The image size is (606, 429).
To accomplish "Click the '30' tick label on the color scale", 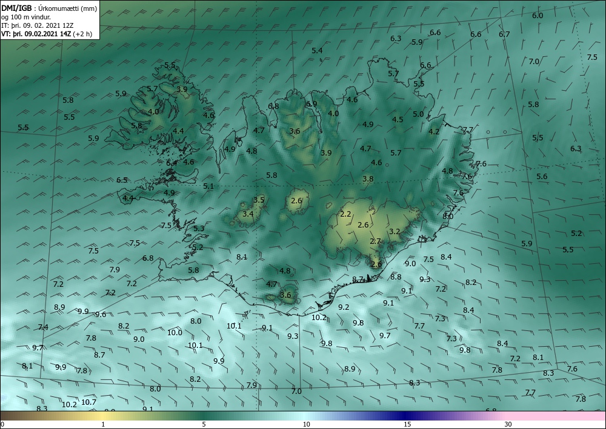I will pos(508,424).
